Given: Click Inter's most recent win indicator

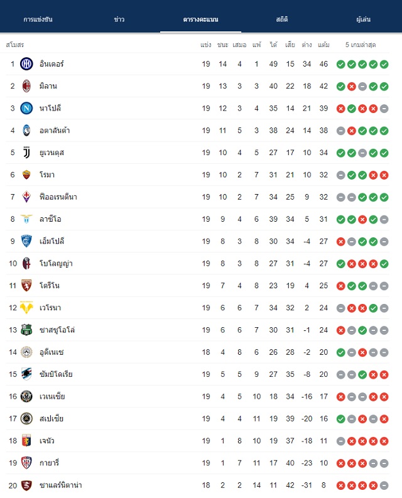Looking at the screenshot, I should [x=384, y=65].
